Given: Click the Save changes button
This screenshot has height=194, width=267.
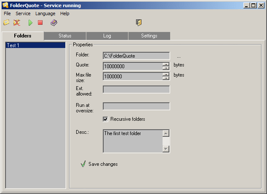Looking at the screenshot, I should [99, 164].
